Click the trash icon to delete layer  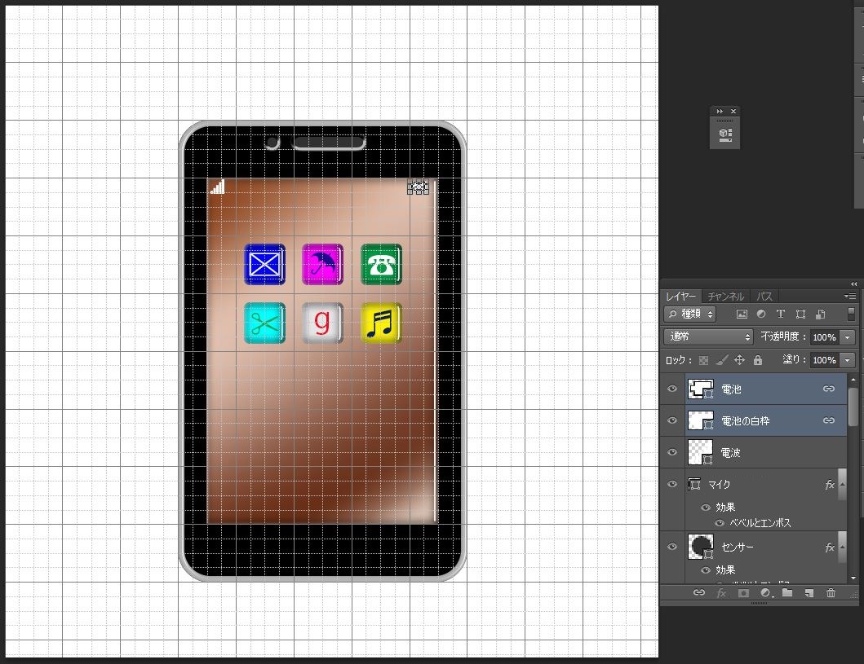(831, 593)
